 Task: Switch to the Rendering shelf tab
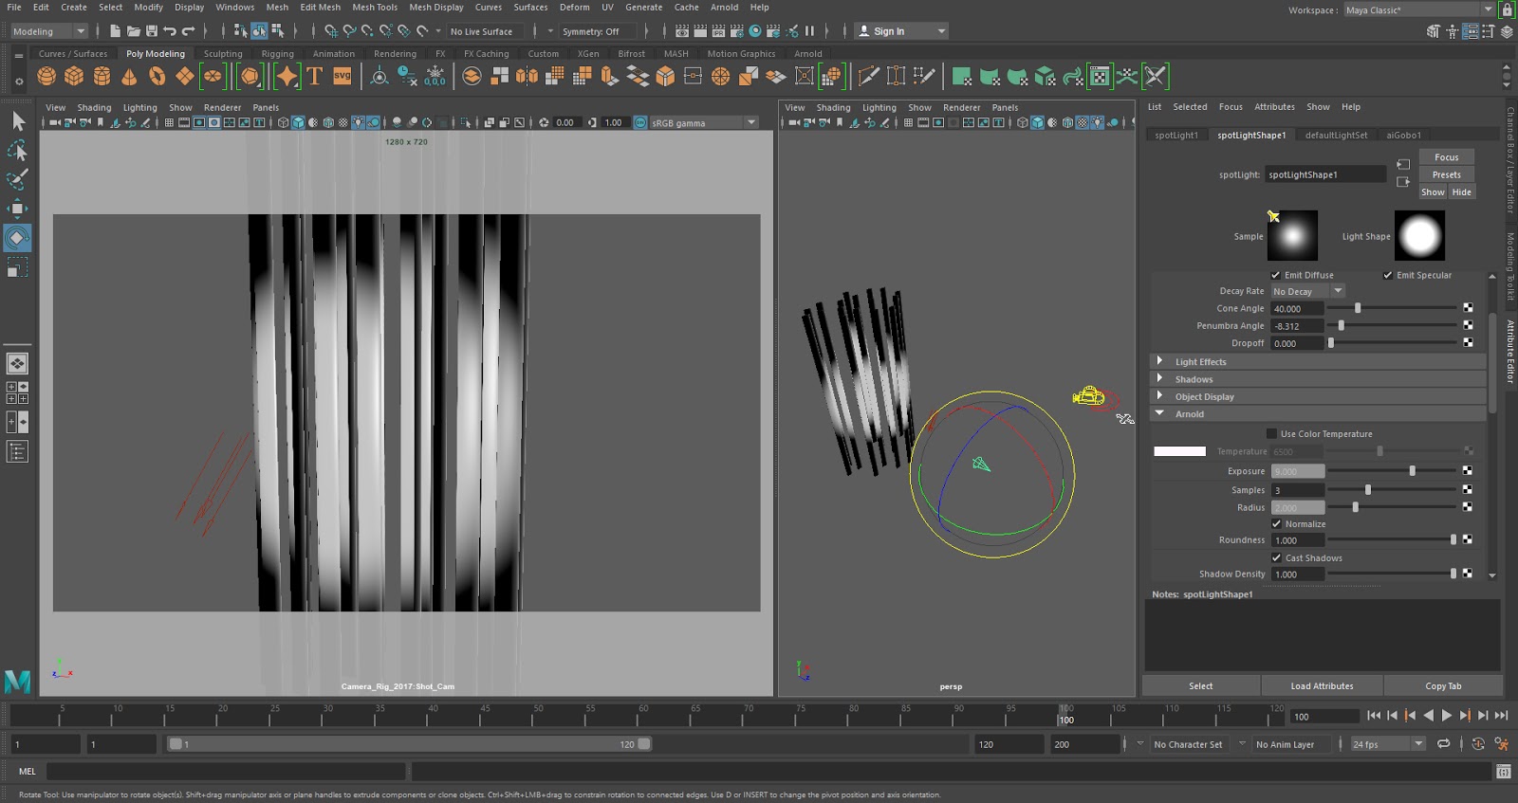click(x=395, y=54)
